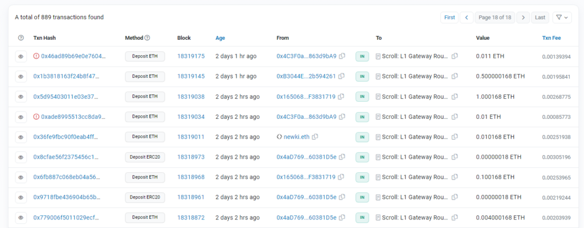Click the IN badge in block 18319145 row
The image size is (584, 228).
pos(362,77)
